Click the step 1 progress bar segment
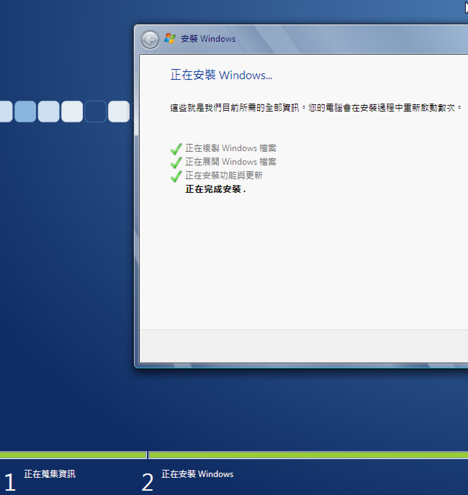 click(73, 455)
